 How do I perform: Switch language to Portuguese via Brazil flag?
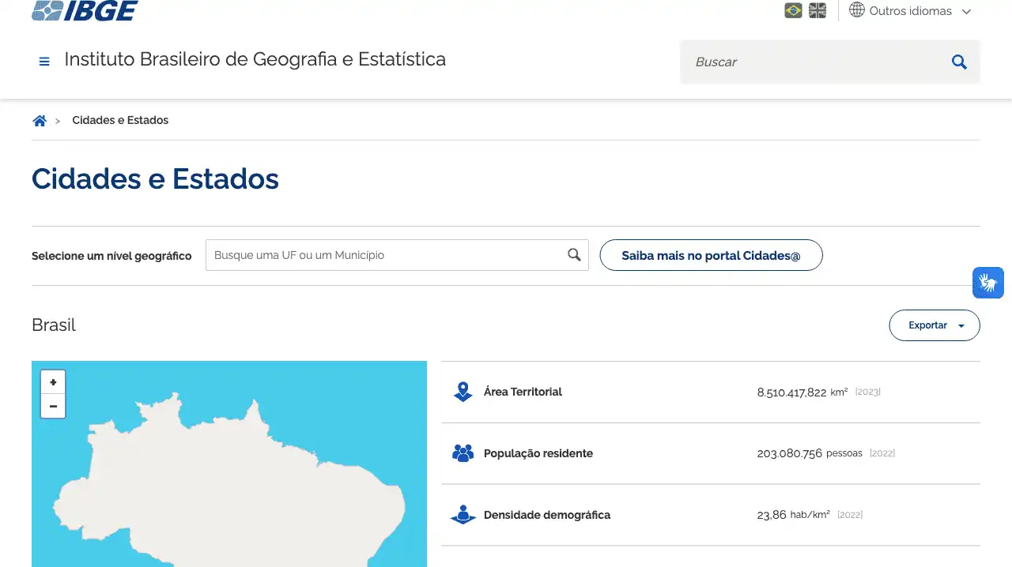[793, 11]
